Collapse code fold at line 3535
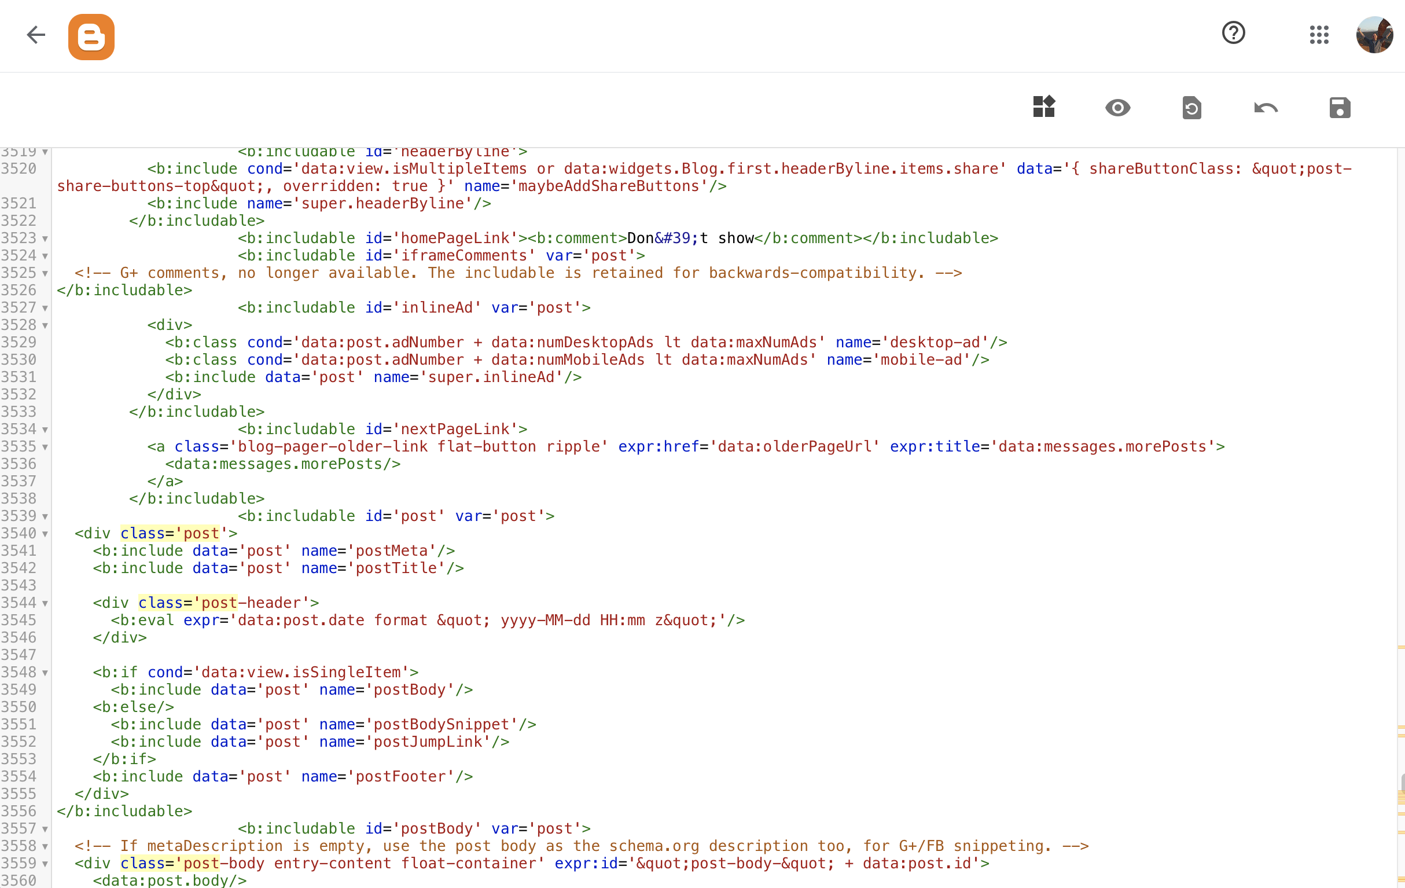Screen dimensions: 1405x888 pyautogui.click(x=45, y=447)
